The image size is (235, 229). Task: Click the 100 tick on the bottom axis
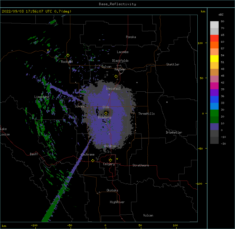pos(175,225)
